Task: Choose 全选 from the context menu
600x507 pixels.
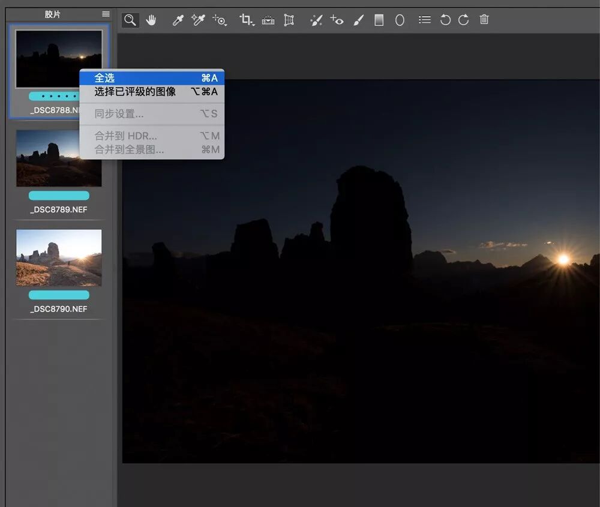Action: coord(152,78)
